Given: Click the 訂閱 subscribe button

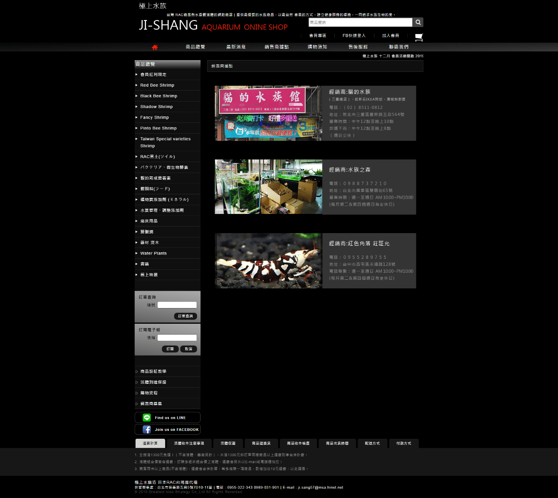Looking at the screenshot, I should (x=170, y=349).
